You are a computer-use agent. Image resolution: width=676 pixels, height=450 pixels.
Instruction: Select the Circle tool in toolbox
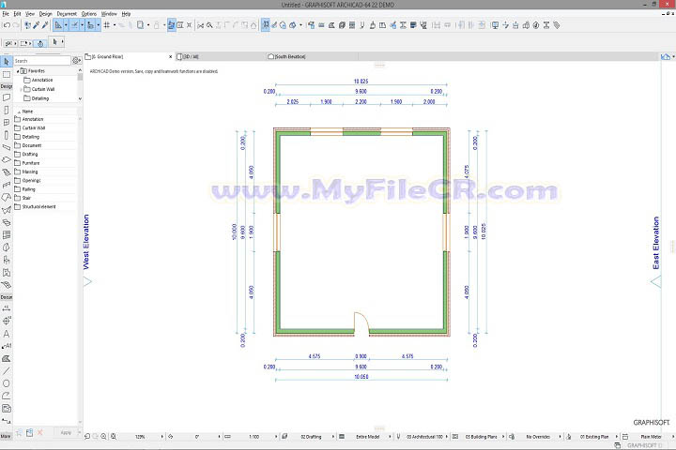coord(6,383)
